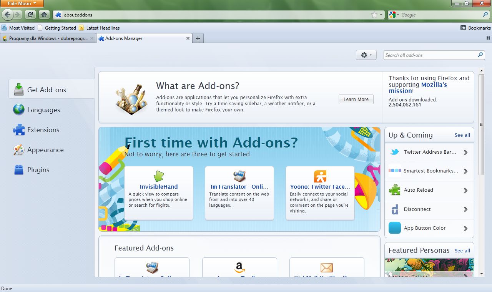Click the InvisibleHand green arrow icon

159,176
